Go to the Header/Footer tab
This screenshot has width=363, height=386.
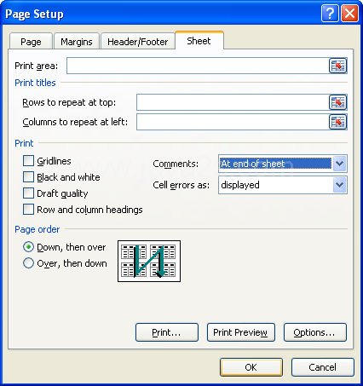click(x=138, y=42)
